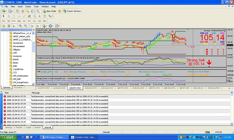
Task: Open the Templates dropdown
Action: 57,26
